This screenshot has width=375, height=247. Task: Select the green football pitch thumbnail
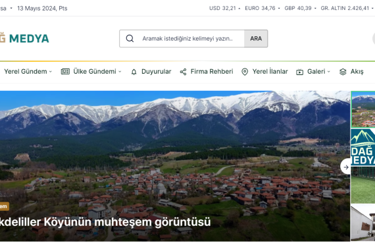(362, 185)
